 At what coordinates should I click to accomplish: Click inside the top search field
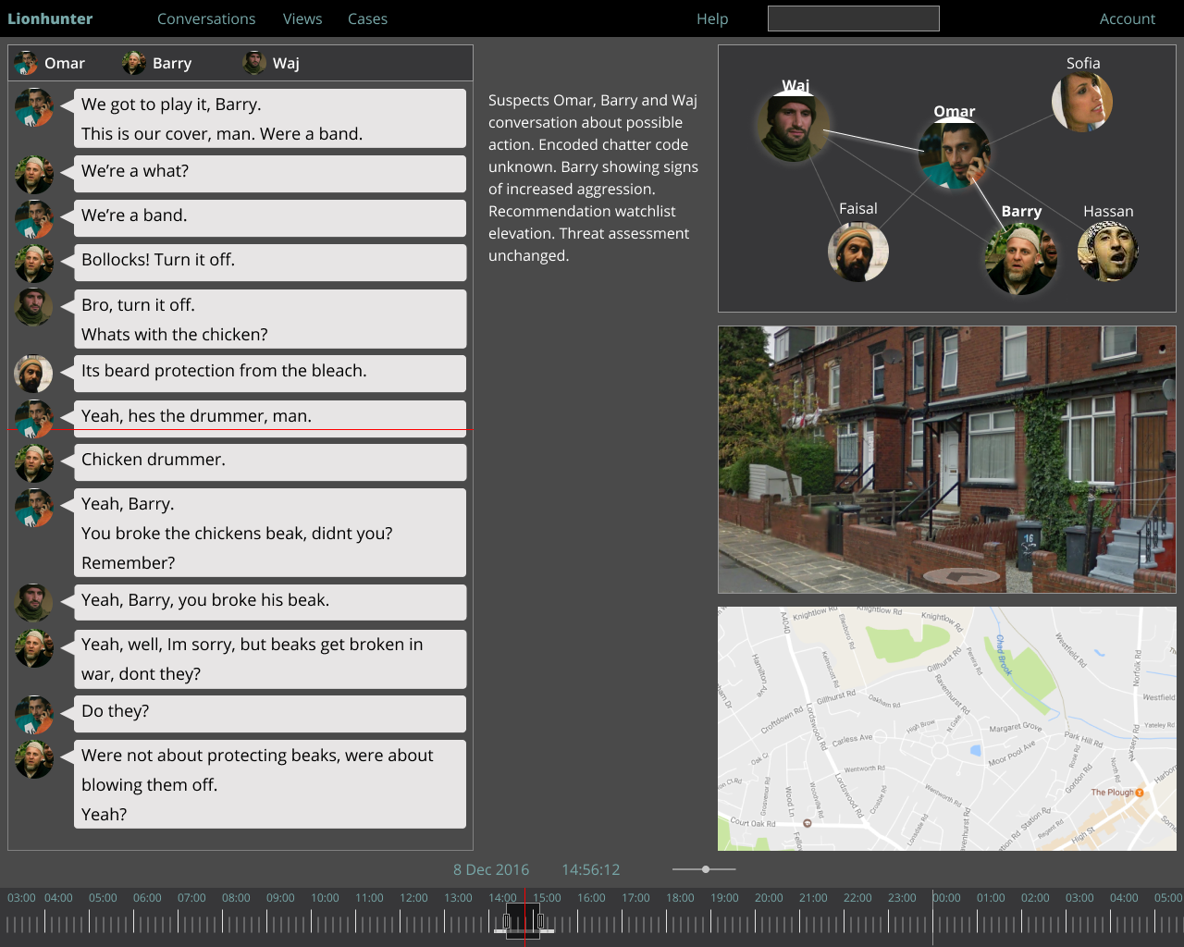pos(853,18)
